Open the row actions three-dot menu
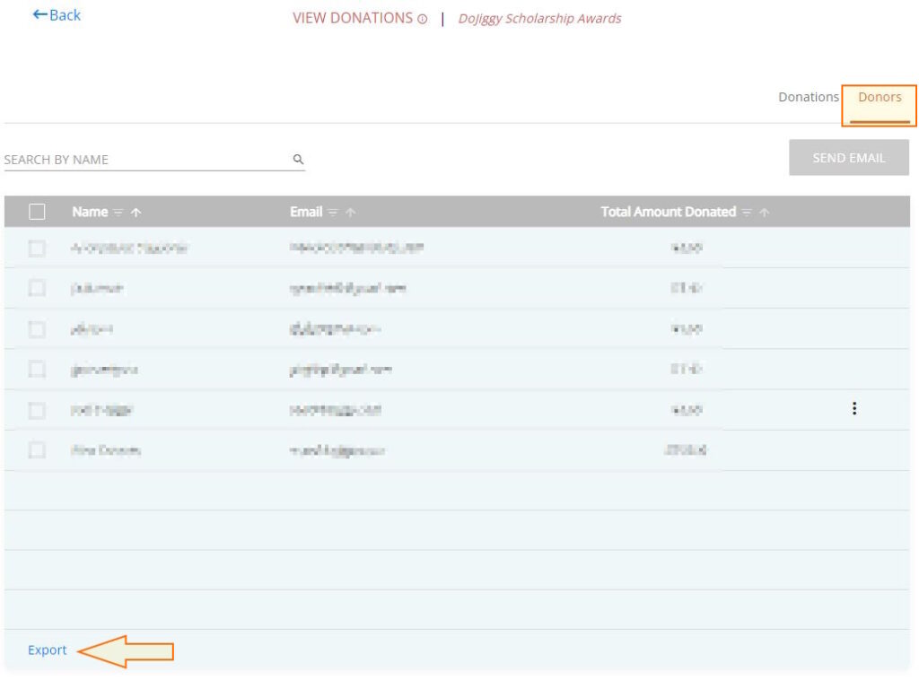Viewport: 919px width, 680px height. (853, 407)
